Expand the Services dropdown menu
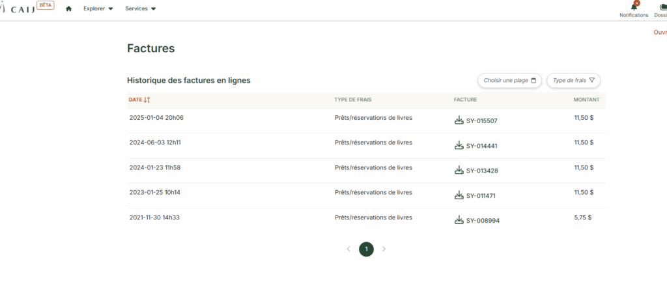This screenshot has width=667, height=295. (140, 8)
